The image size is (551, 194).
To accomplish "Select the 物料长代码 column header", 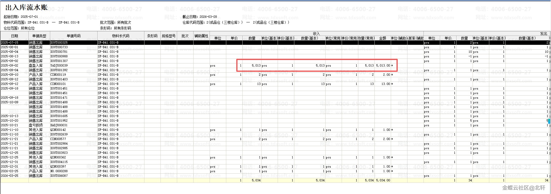I will pos(121,36).
